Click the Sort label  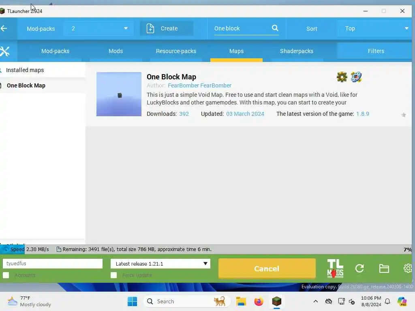(312, 29)
